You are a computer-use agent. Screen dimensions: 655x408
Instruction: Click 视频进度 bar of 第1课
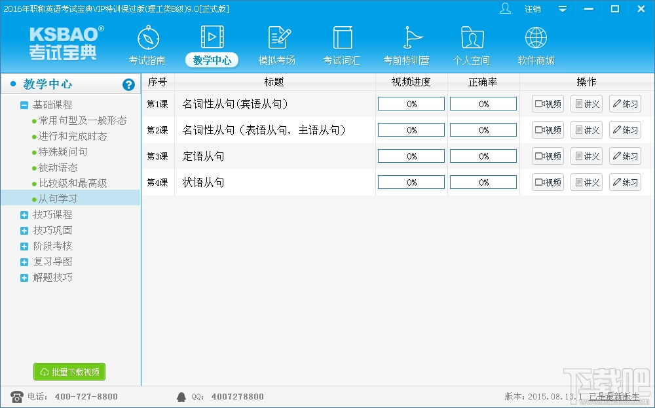point(411,104)
